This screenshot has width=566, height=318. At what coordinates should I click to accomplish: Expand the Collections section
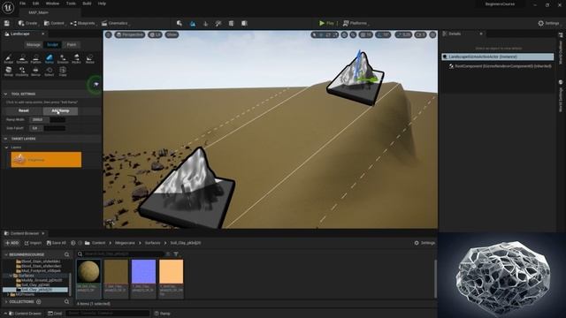coord(6,301)
